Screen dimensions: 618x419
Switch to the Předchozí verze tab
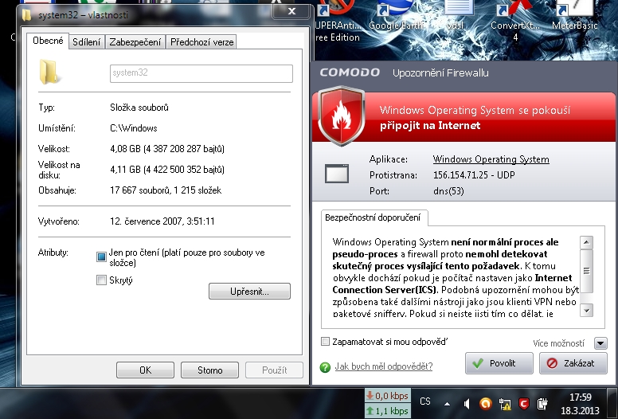click(201, 42)
